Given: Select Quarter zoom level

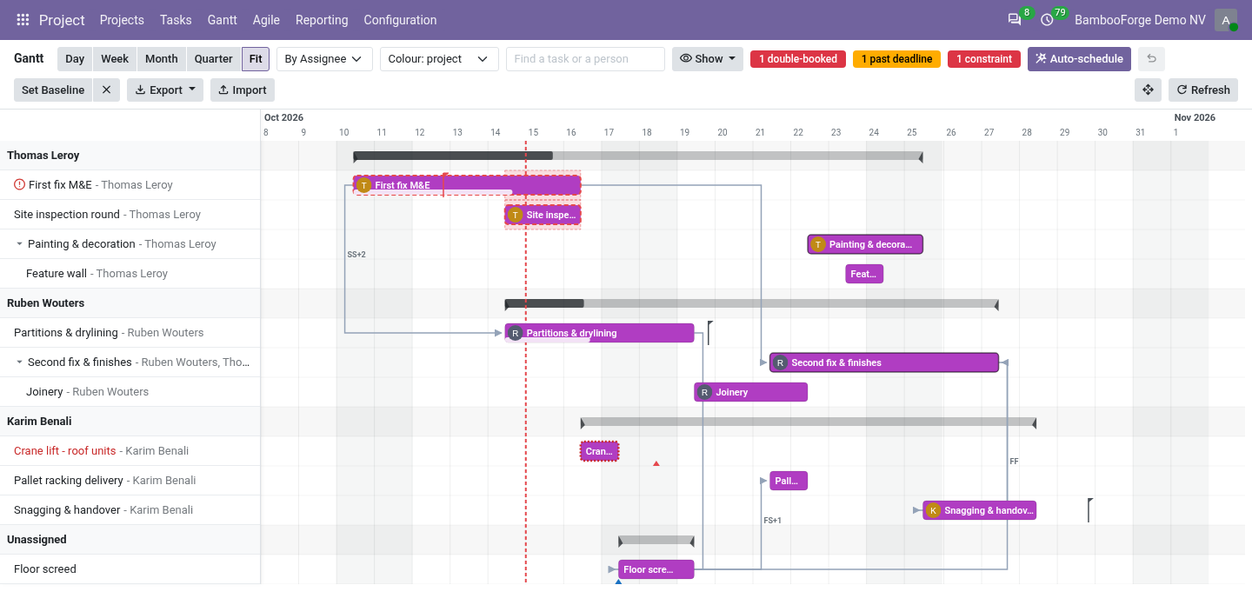Looking at the screenshot, I should [214, 59].
